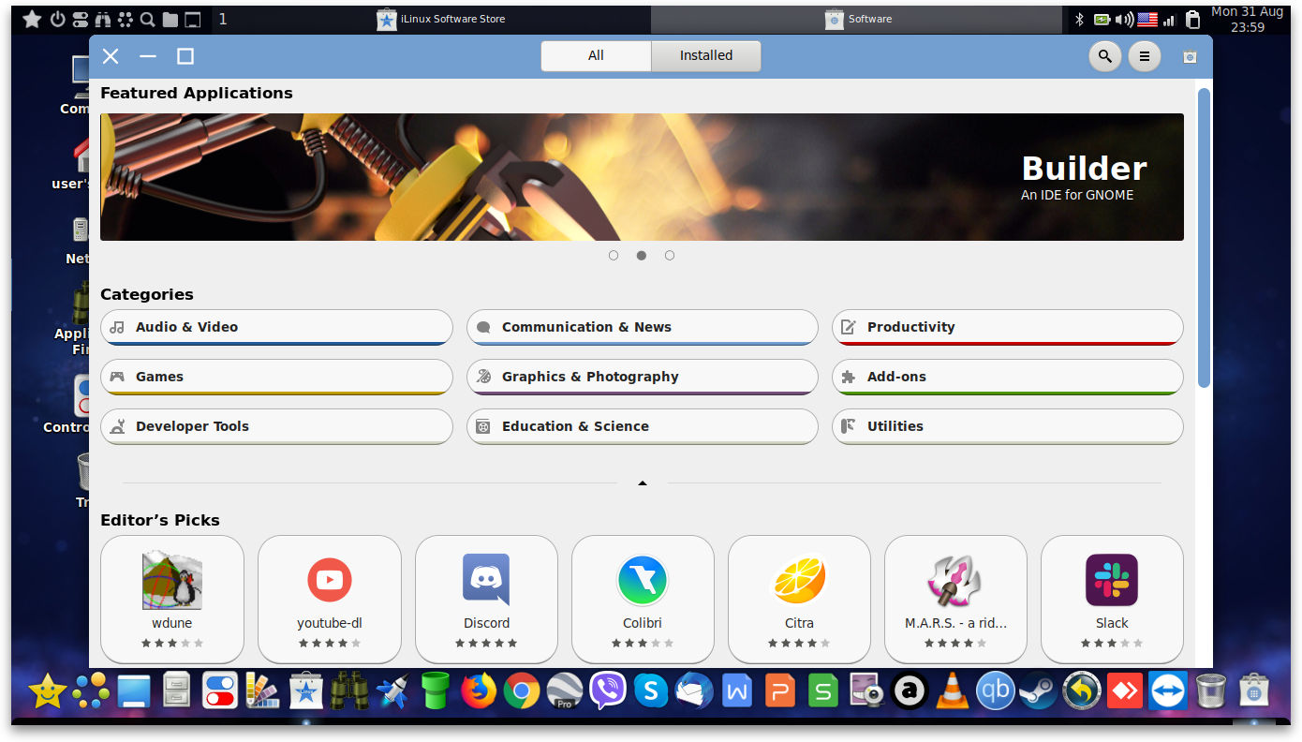Switch to the All tab
The image size is (1302, 742).
[x=596, y=55]
